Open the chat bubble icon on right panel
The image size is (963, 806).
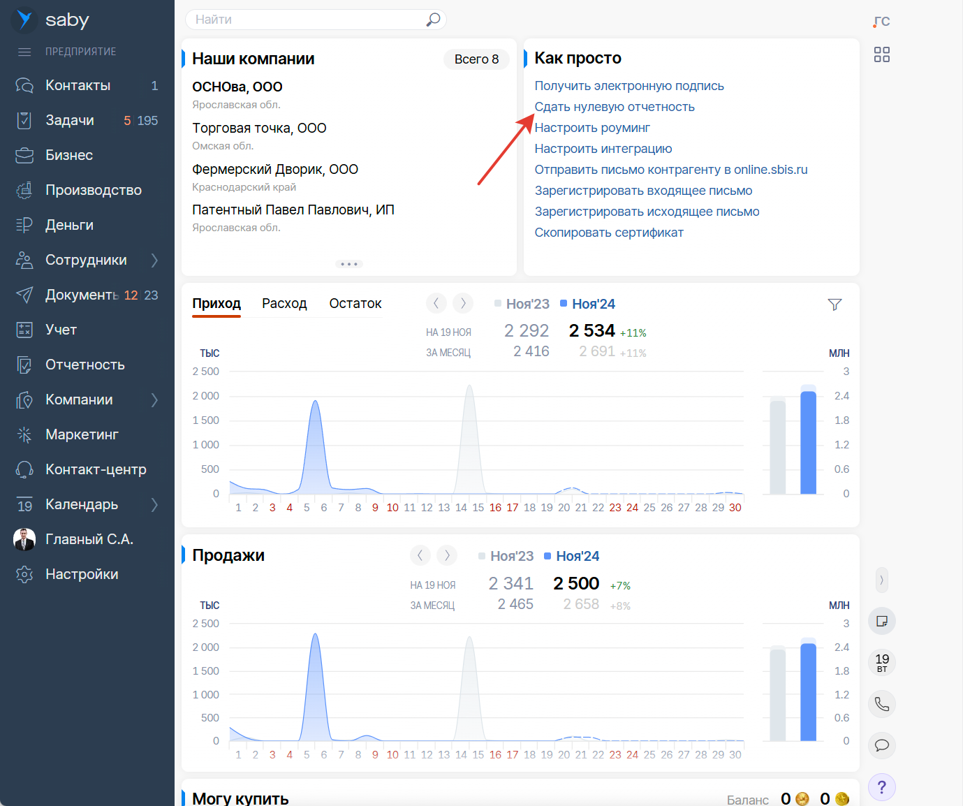coord(882,745)
